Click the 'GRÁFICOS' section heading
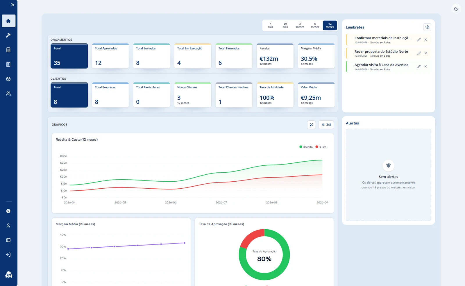The width and height of the screenshot is (465, 286). [60, 125]
